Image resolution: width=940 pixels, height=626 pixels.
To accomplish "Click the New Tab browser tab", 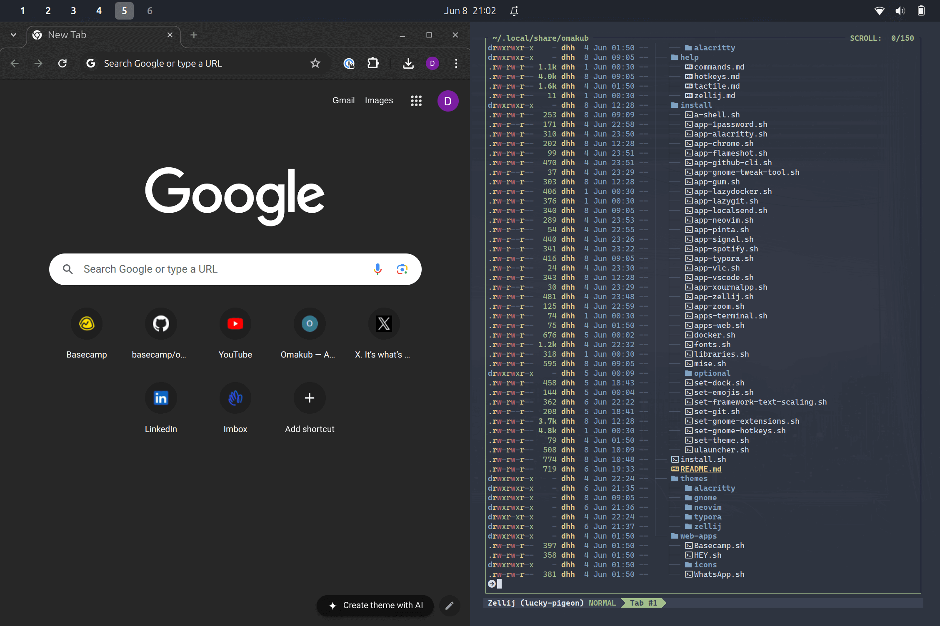I will [101, 35].
